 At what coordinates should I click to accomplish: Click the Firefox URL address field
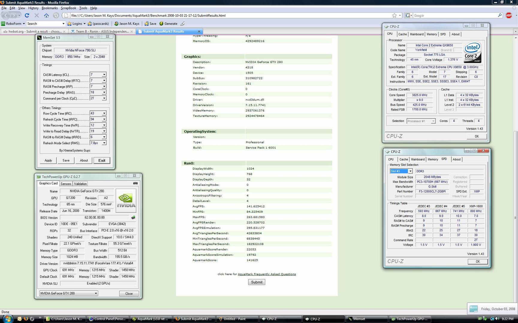[230, 15]
